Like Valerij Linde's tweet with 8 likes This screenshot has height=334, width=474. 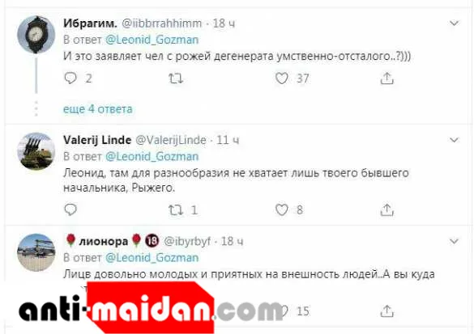coord(281,210)
